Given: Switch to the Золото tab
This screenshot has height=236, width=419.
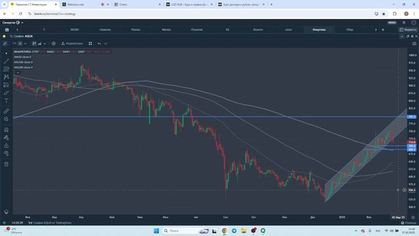Looking at the screenshot, I should pos(258,29).
